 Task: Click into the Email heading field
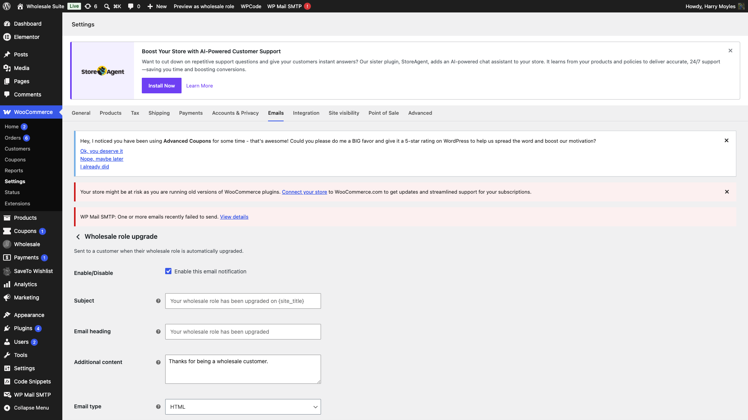243,332
